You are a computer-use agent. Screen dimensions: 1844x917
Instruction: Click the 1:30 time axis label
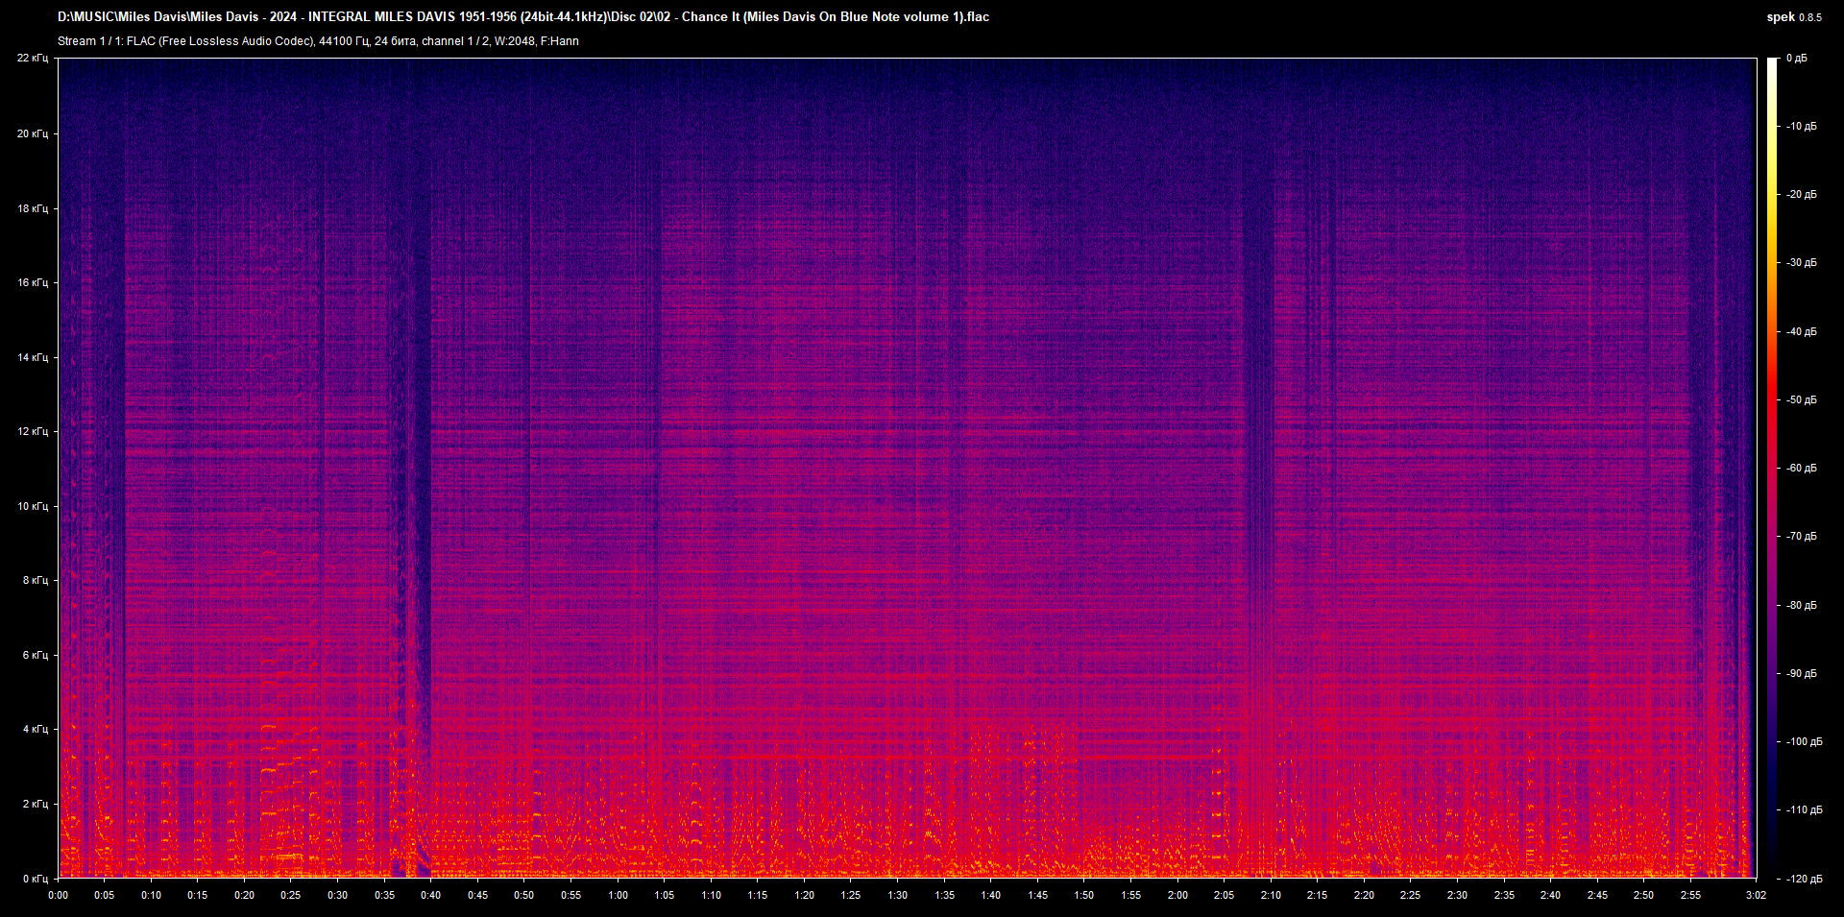(898, 895)
